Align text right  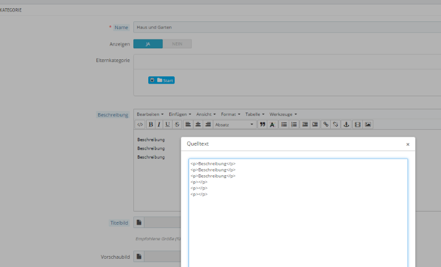208,125
